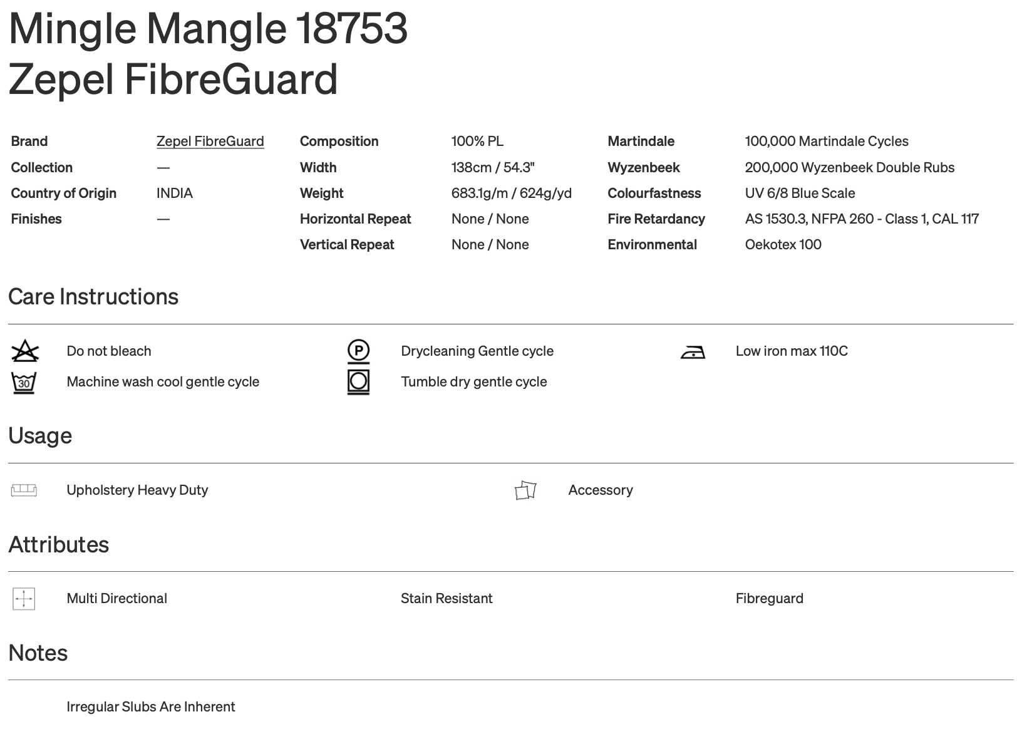
Task: Click the Fibreguard attribute text
Action: pos(769,599)
